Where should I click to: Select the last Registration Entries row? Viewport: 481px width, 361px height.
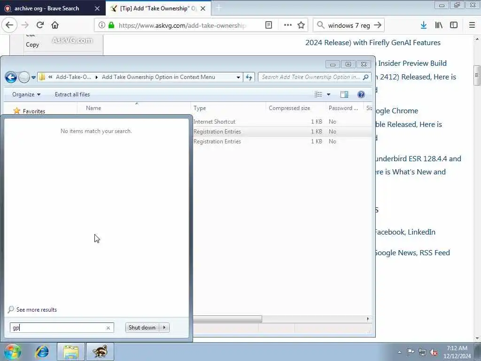pos(282,141)
